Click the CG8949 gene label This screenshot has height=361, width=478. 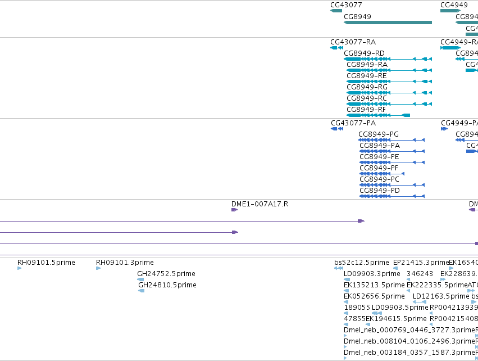tap(357, 16)
